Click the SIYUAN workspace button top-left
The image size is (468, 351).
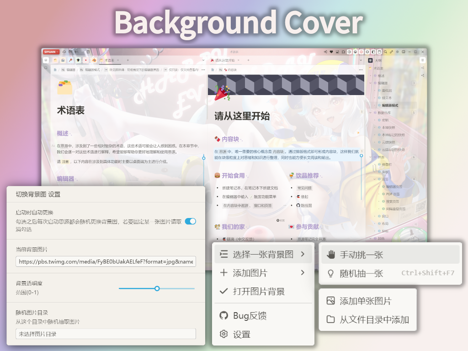point(51,52)
